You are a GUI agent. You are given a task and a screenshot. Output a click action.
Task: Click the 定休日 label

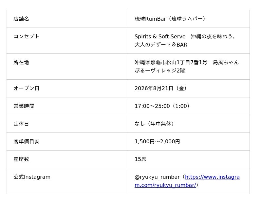click(x=21, y=124)
